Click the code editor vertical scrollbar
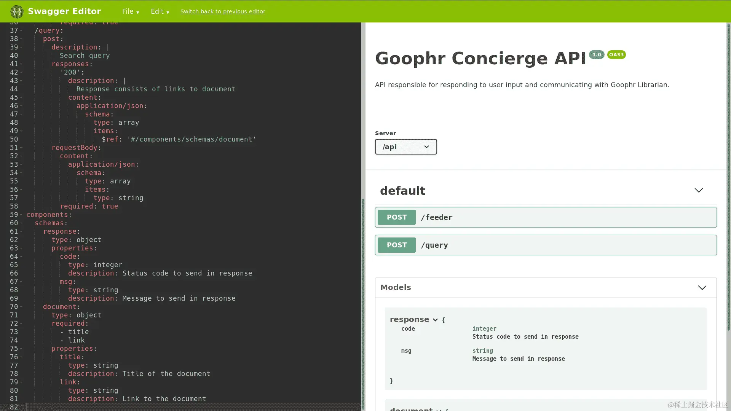The width and height of the screenshot is (731, 411). (x=363, y=304)
